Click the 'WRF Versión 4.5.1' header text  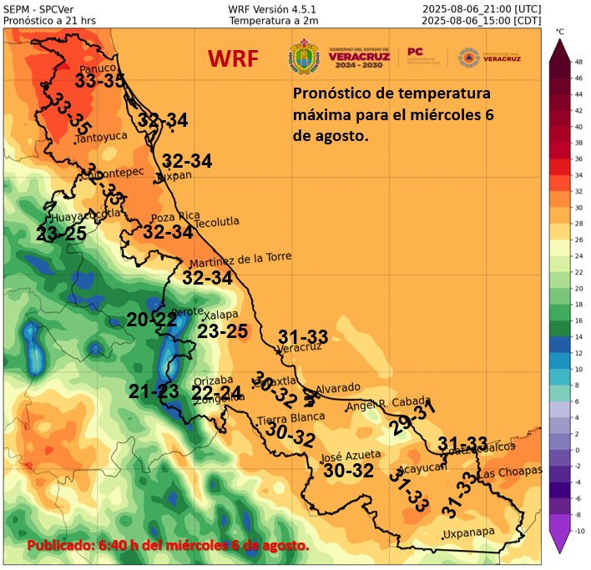click(273, 8)
